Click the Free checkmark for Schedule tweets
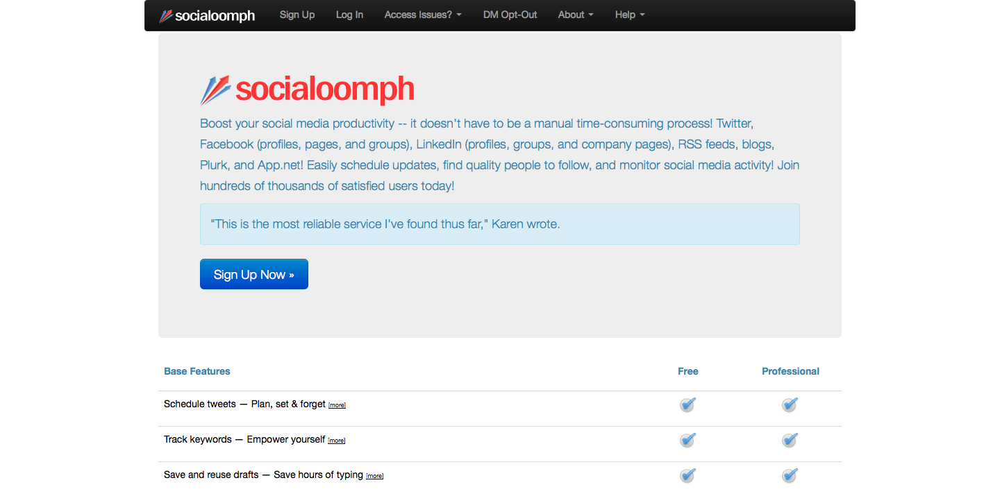The width and height of the screenshot is (1000, 494). (687, 404)
